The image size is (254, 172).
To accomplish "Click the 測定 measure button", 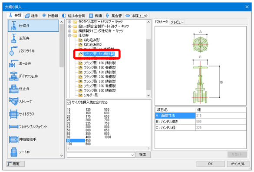I will (x=15, y=164).
